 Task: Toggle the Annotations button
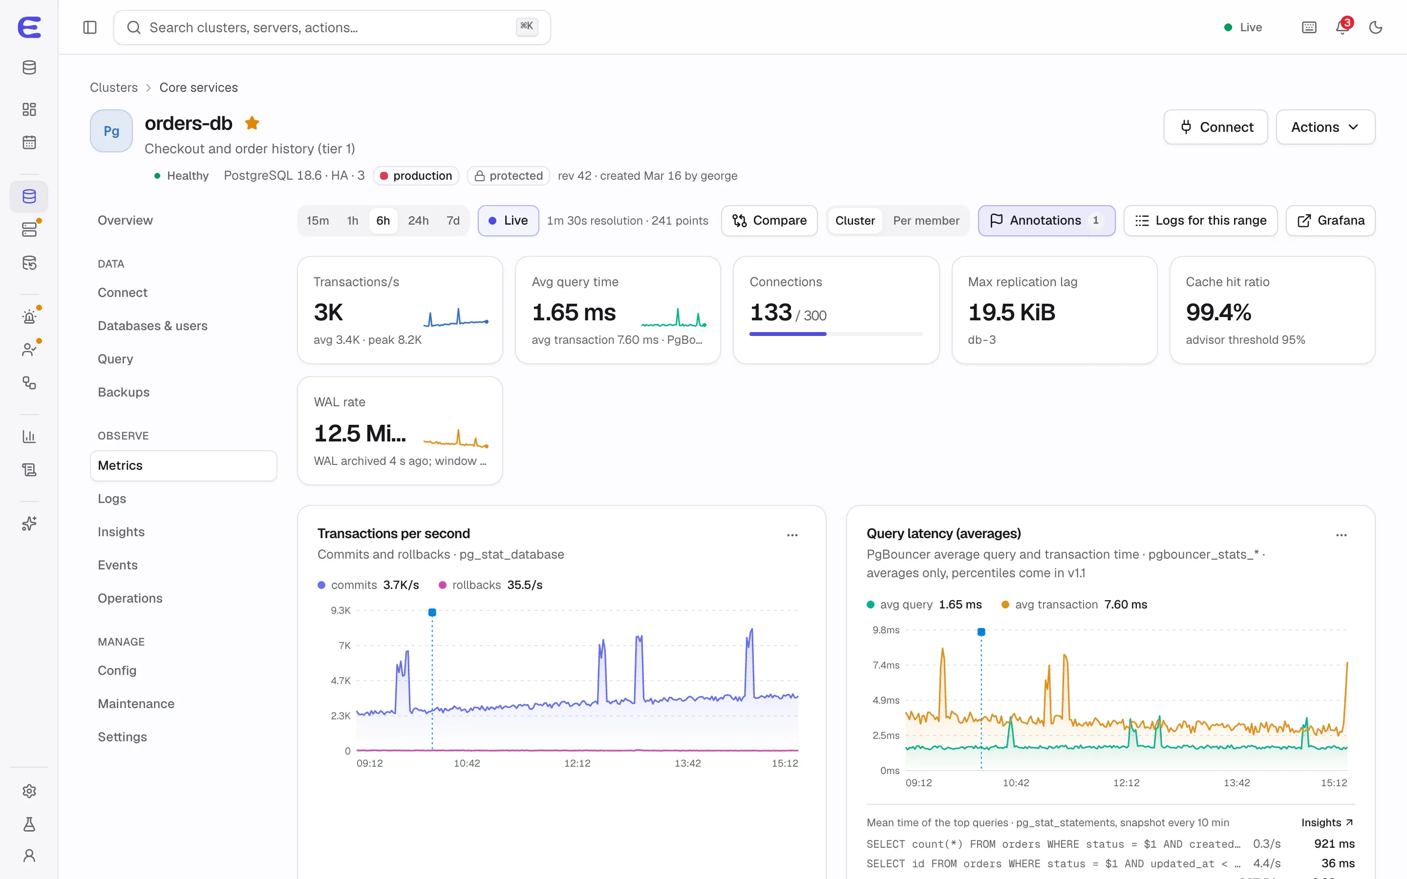1046,220
